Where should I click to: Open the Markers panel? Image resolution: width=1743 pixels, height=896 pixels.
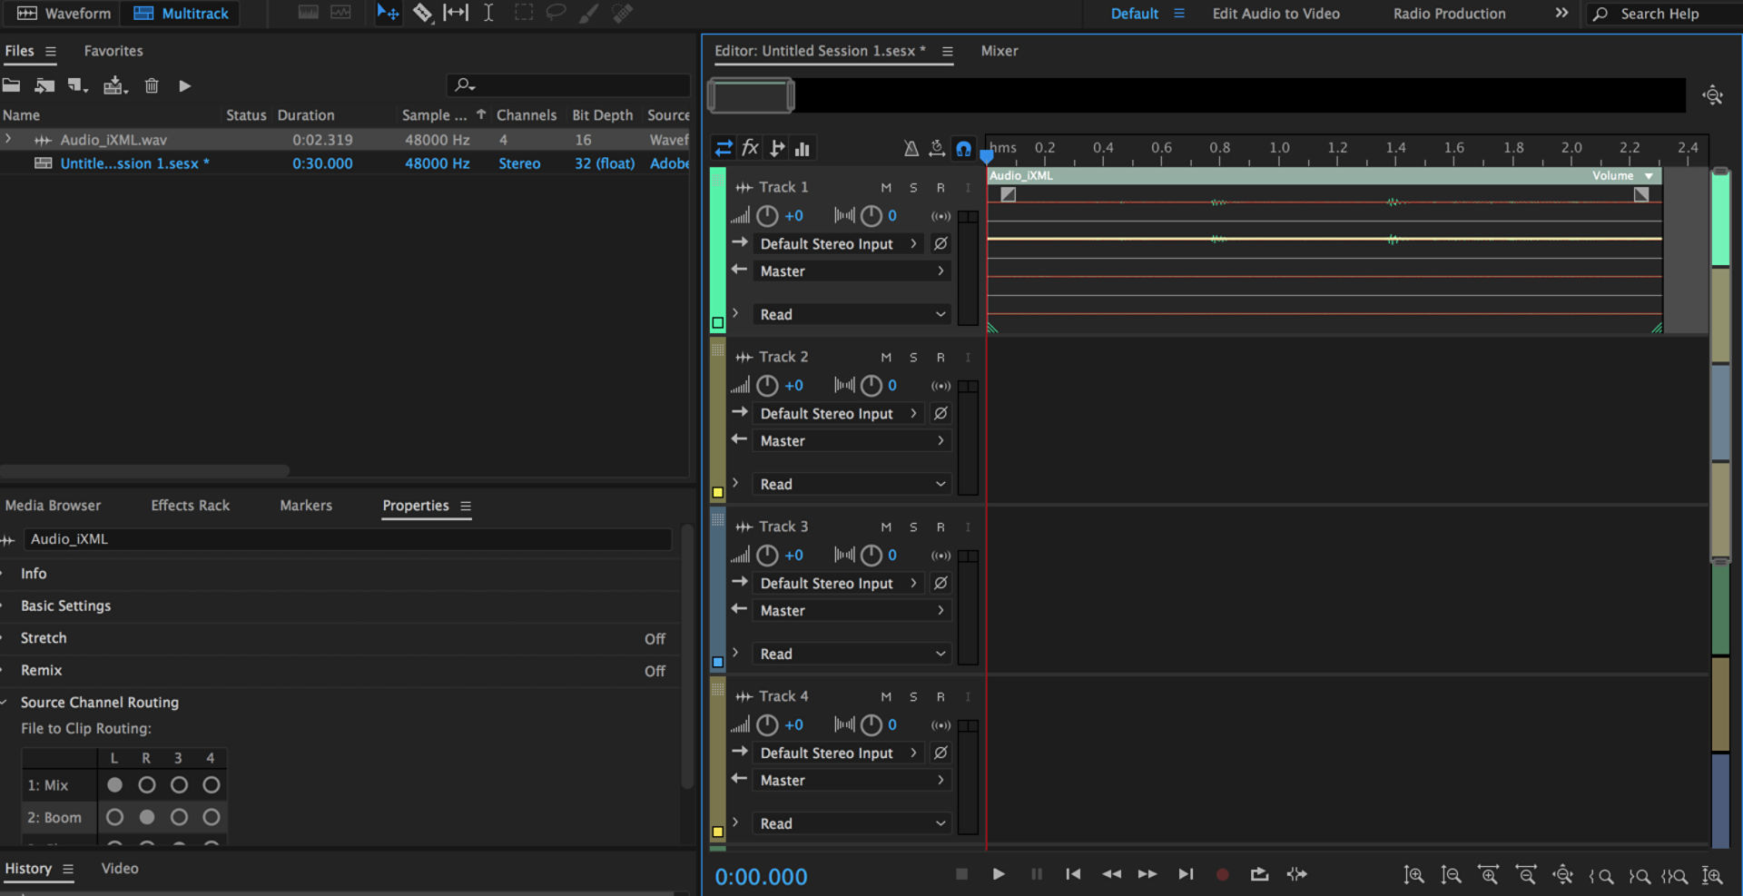click(x=305, y=506)
